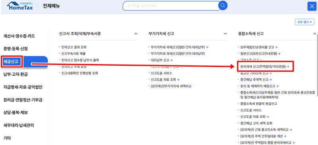Click the search box 검색어를 입력하세요

pos(171,6)
